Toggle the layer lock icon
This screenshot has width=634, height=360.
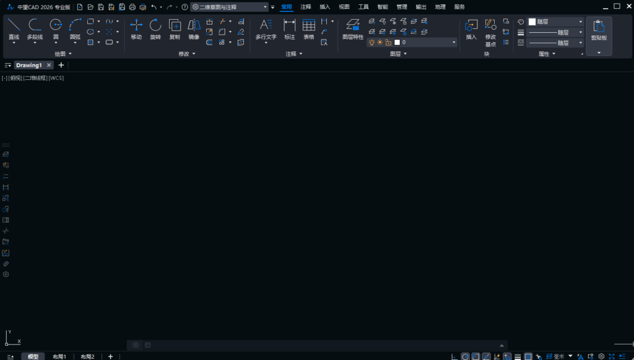click(x=388, y=43)
